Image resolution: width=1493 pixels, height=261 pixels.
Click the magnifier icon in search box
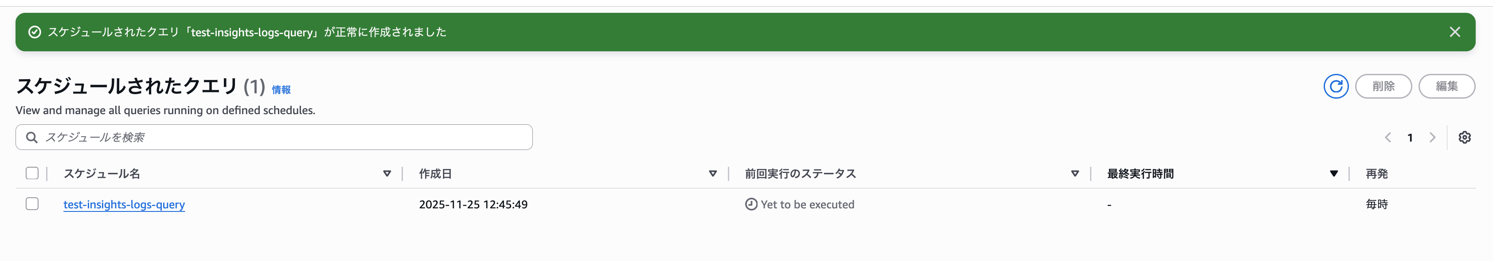32,137
